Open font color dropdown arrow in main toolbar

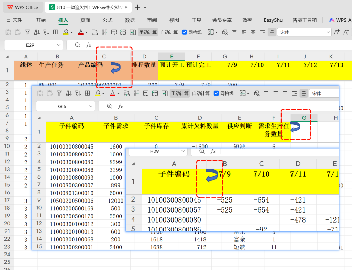[x=86, y=32]
